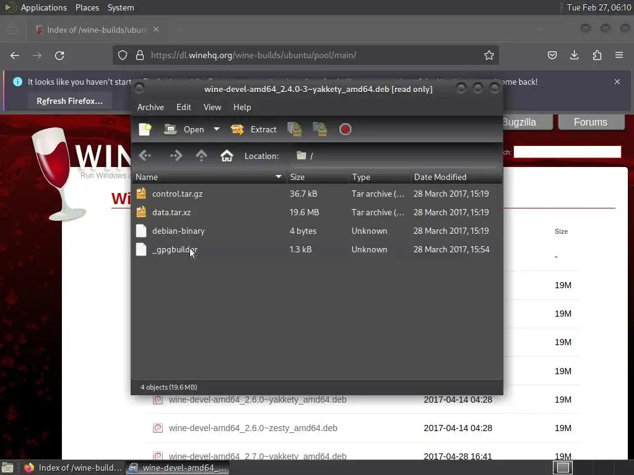Switch to wine-devel-amd64 archive taskbar entry

pos(178,468)
